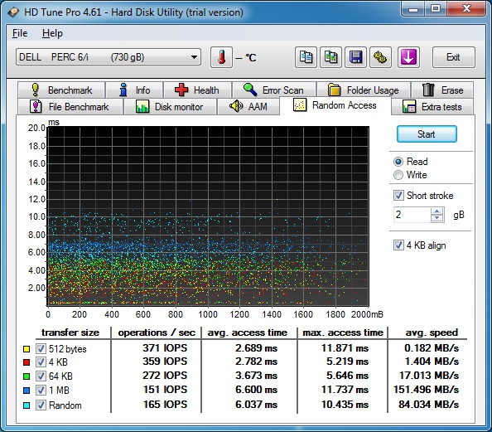492x432 pixels.
Task: Open the Health tab
Action: coord(197,90)
